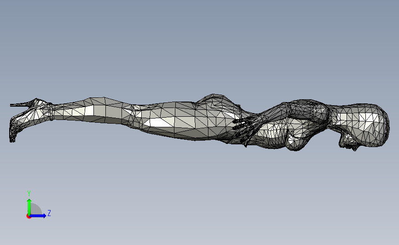Select the wireframe mesh body model in viewport
Image resolution: width=399 pixels, height=245 pixels.
[x=200, y=122]
